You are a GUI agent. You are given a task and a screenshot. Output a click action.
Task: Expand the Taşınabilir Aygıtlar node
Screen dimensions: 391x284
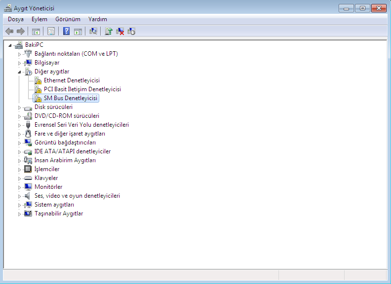coord(19,214)
